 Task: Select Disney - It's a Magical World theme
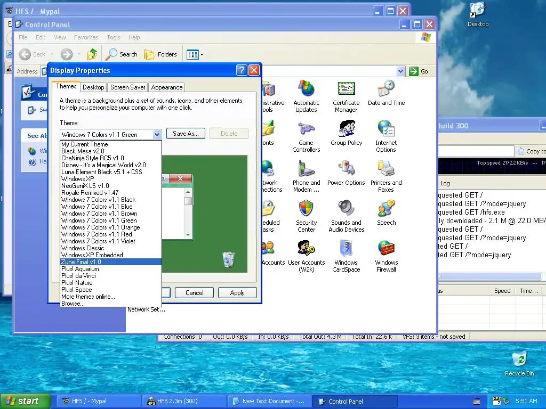pyautogui.click(x=111, y=165)
